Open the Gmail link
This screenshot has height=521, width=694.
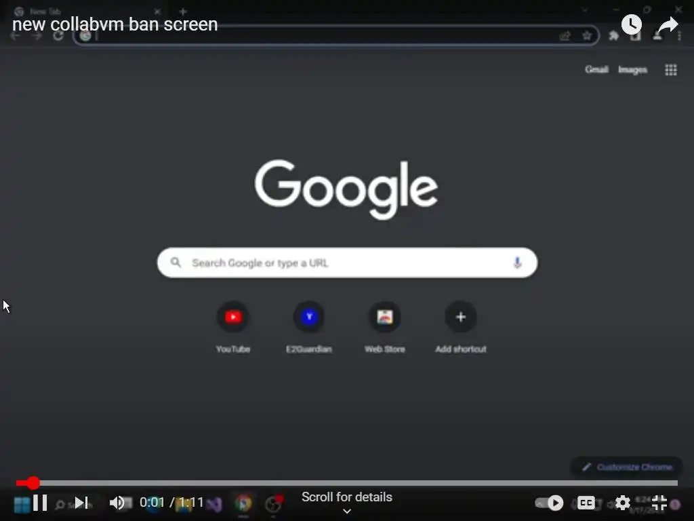(596, 70)
